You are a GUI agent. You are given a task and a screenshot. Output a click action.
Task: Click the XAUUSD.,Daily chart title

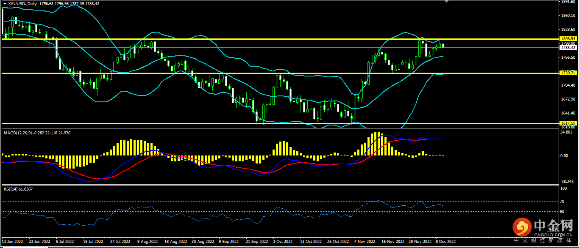(22, 3)
